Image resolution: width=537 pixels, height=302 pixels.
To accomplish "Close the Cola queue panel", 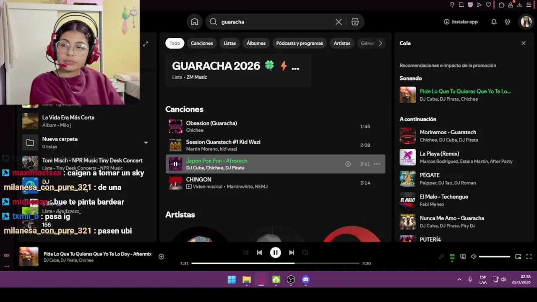I will 523,43.
